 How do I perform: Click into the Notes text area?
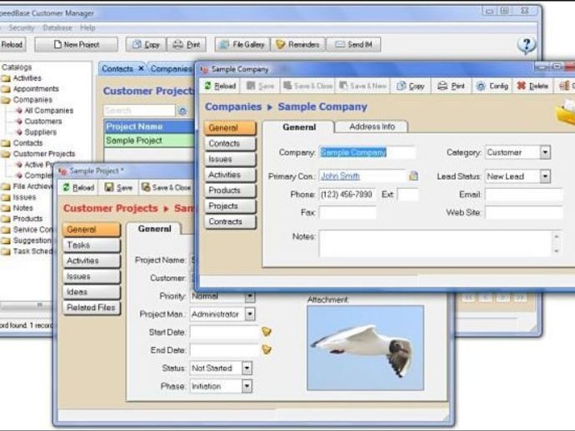[435, 243]
